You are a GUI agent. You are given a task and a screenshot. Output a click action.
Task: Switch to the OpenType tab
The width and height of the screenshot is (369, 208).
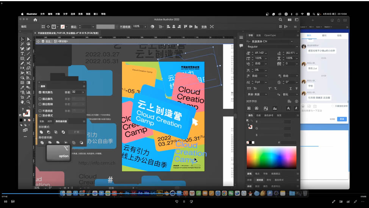tap(270, 35)
